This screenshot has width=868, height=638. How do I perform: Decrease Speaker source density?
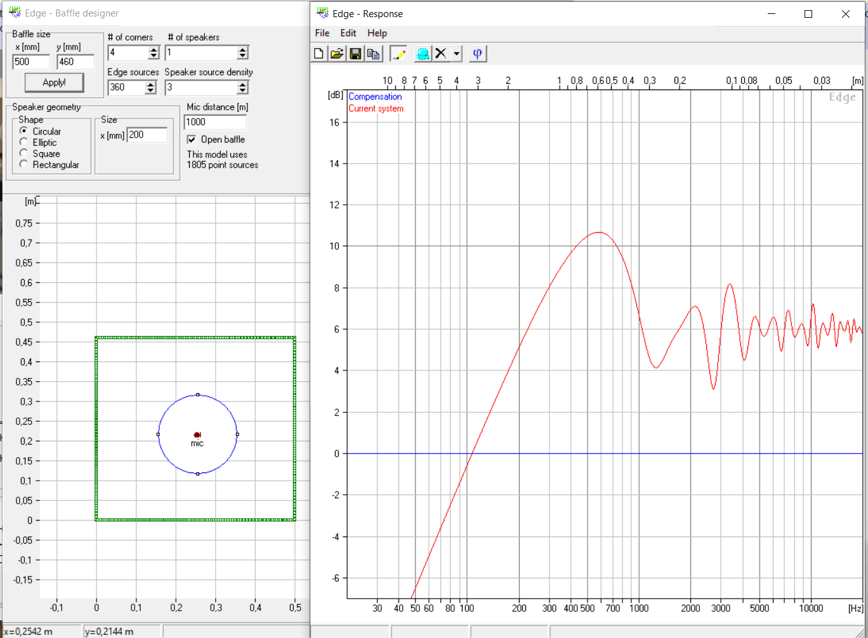(x=242, y=91)
